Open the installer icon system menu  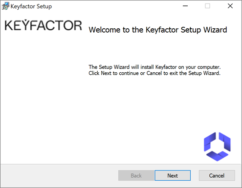coord(5,6)
